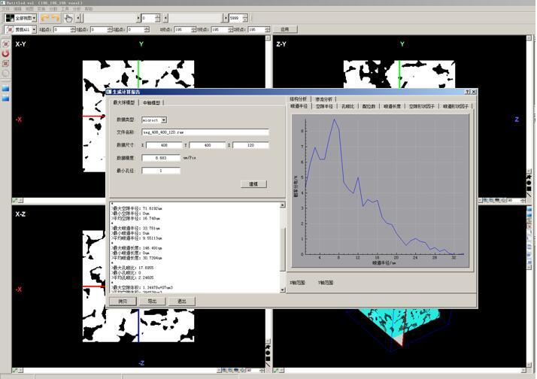Click the orange redo arrow icon

click(55, 17)
